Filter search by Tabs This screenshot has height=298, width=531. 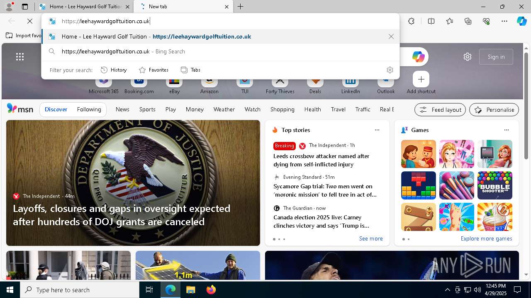click(190, 70)
